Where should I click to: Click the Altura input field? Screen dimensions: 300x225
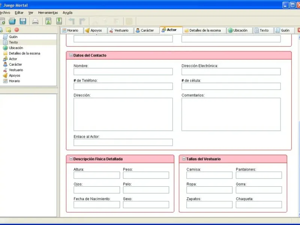[x=97, y=175]
